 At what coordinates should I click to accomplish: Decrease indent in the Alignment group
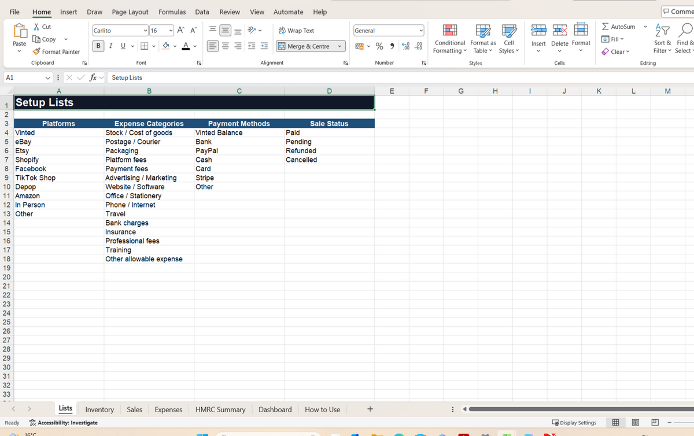tap(252, 46)
